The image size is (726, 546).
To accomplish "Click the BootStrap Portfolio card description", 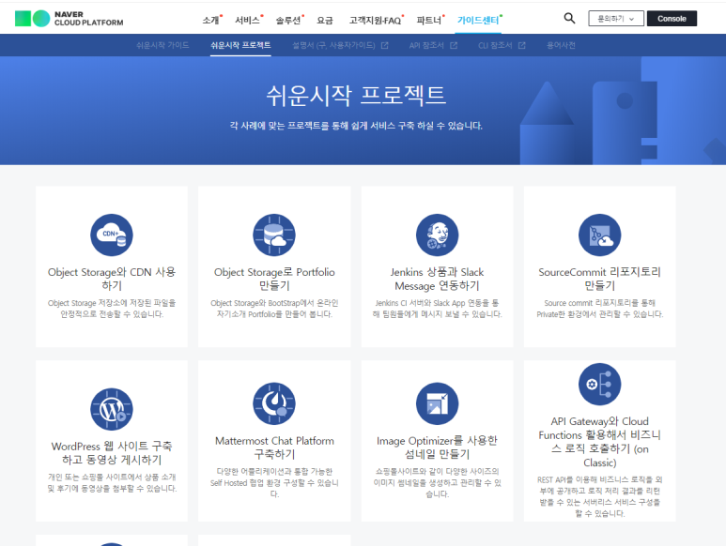I will (x=274, y=309).
